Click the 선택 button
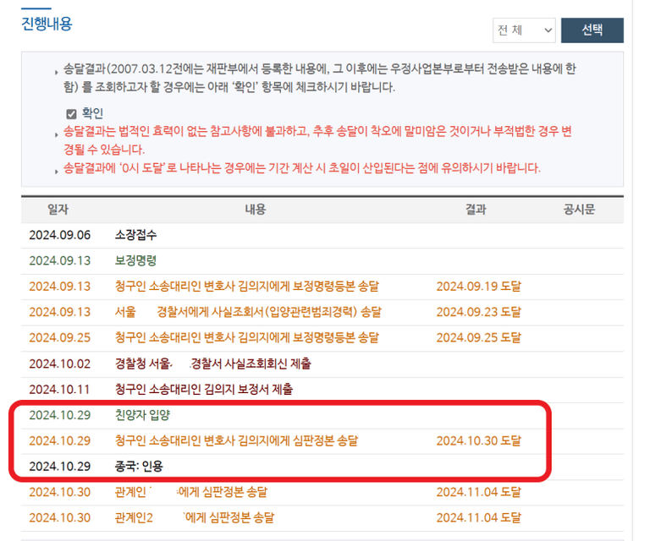Image resolution: width=650 pixels, height=541 pixels. (x=592, y=30)
